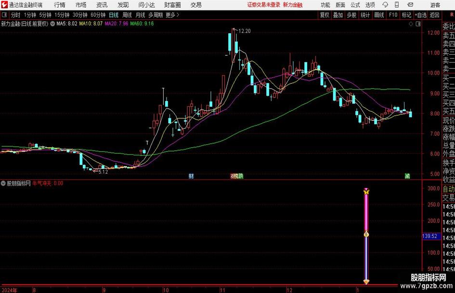Click the 多股 multi-stock button

(351, 15)
